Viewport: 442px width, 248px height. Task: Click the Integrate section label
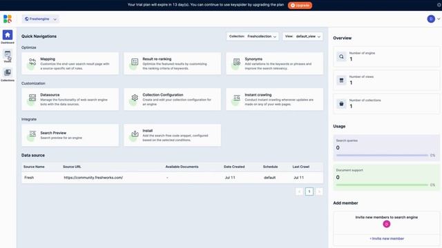click(29, 119)
